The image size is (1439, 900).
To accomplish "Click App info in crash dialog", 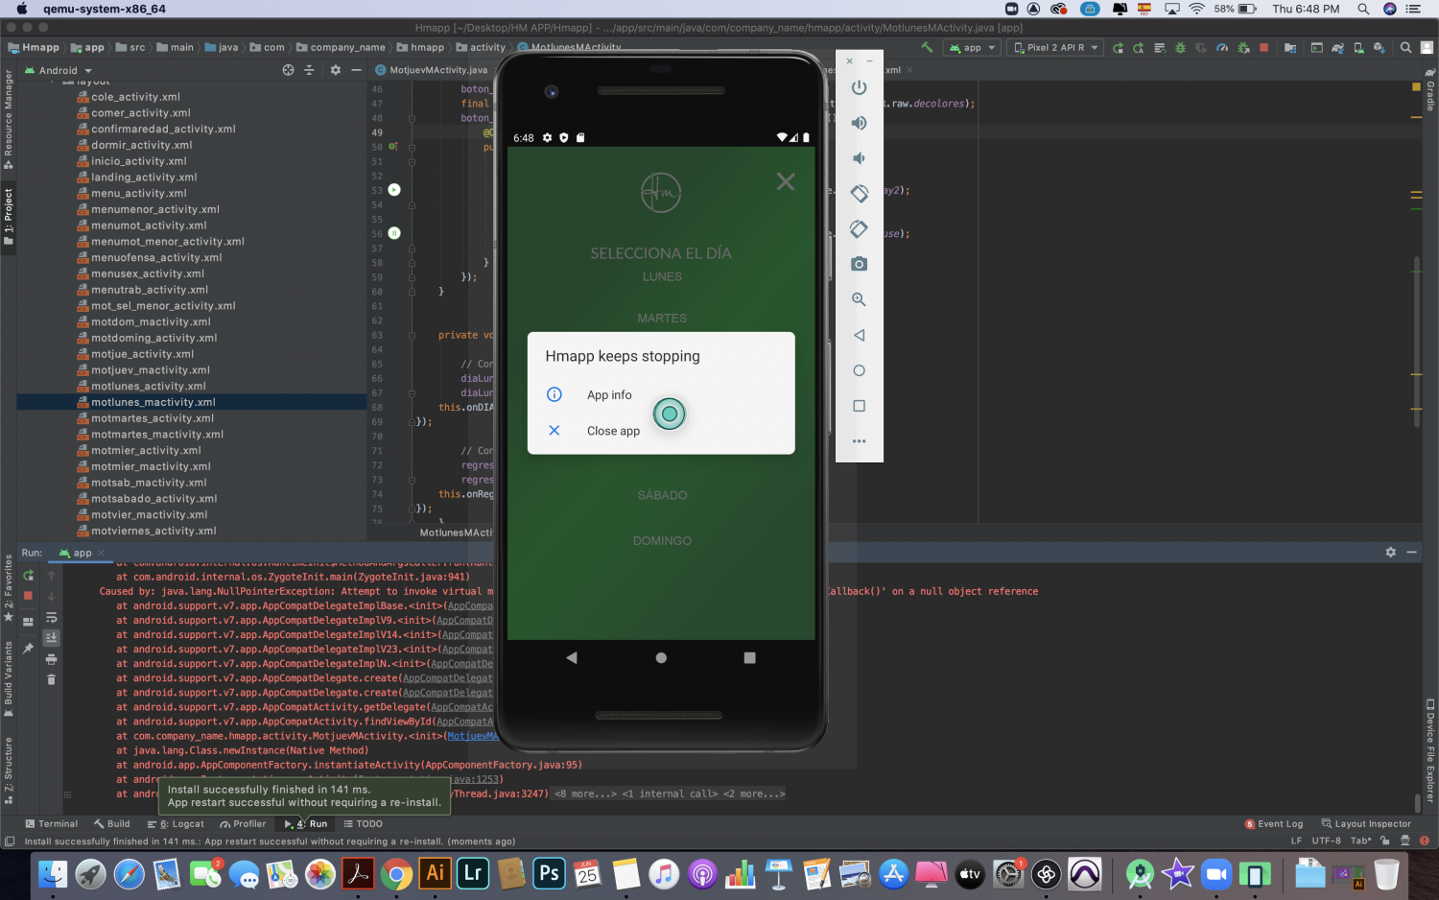I will click(609, 395).
